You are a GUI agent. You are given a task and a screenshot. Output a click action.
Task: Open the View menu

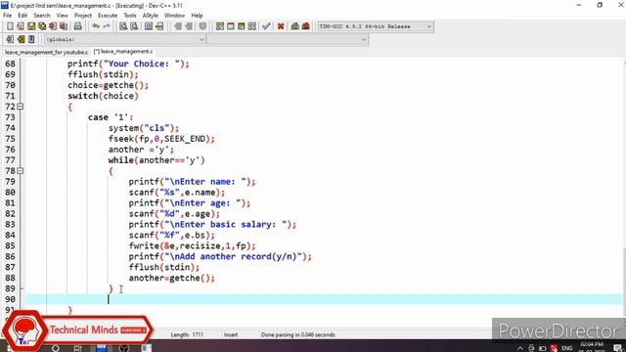[x=62, y=16]
